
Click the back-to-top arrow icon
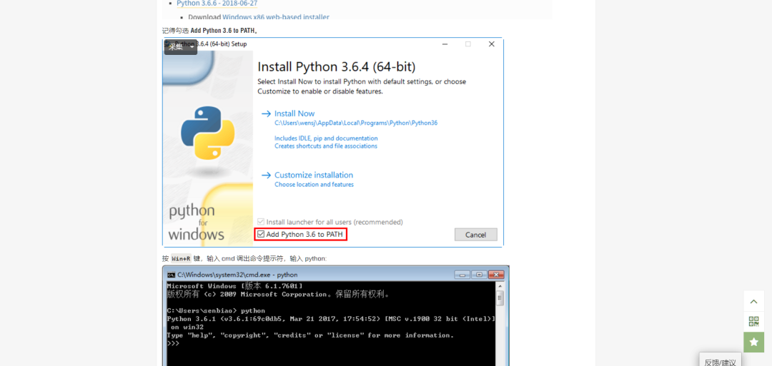click(x=753, y=302)
